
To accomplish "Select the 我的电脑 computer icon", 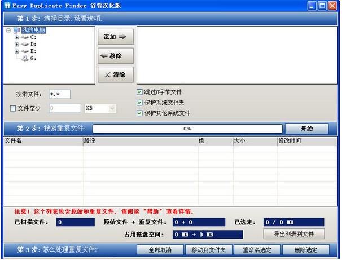I will (17, 30).
